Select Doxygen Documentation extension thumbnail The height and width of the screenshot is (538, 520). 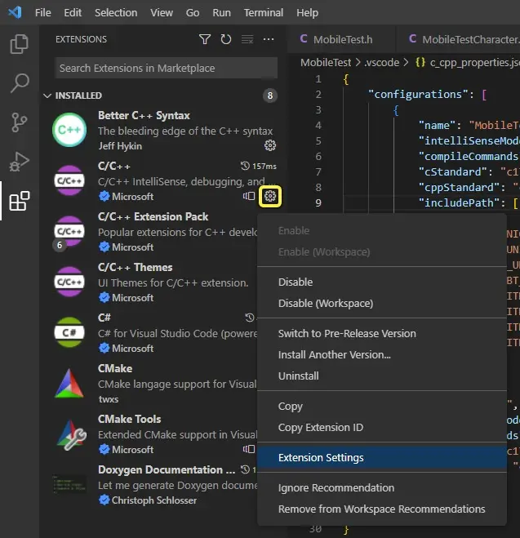pyautogui.click(x=69, y=484)
